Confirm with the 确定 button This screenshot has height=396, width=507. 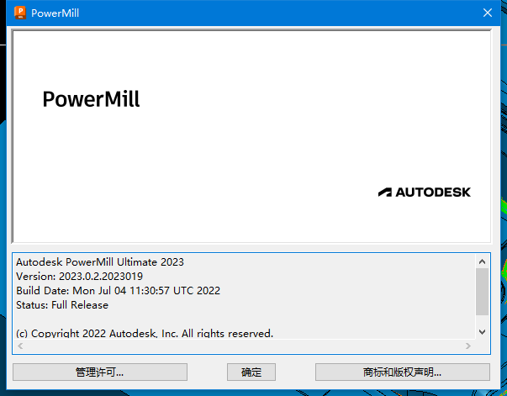(251, 372)
